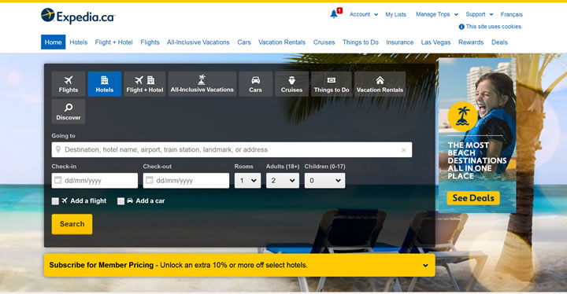The image size is (567, 294).
Task: Enable the Add a flight checkbox
Action: 55,201
